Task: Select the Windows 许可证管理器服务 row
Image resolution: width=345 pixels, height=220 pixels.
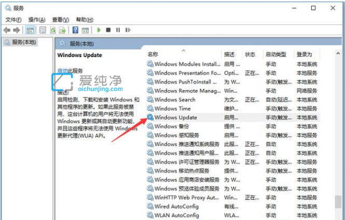Action: 232,162
